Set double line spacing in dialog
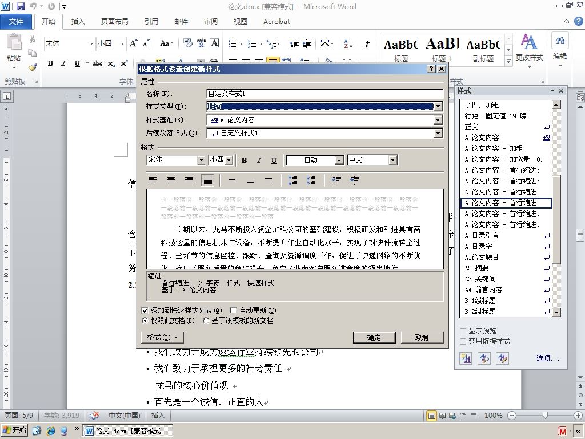This screenshot has height=439, width=585. point(269,181)
